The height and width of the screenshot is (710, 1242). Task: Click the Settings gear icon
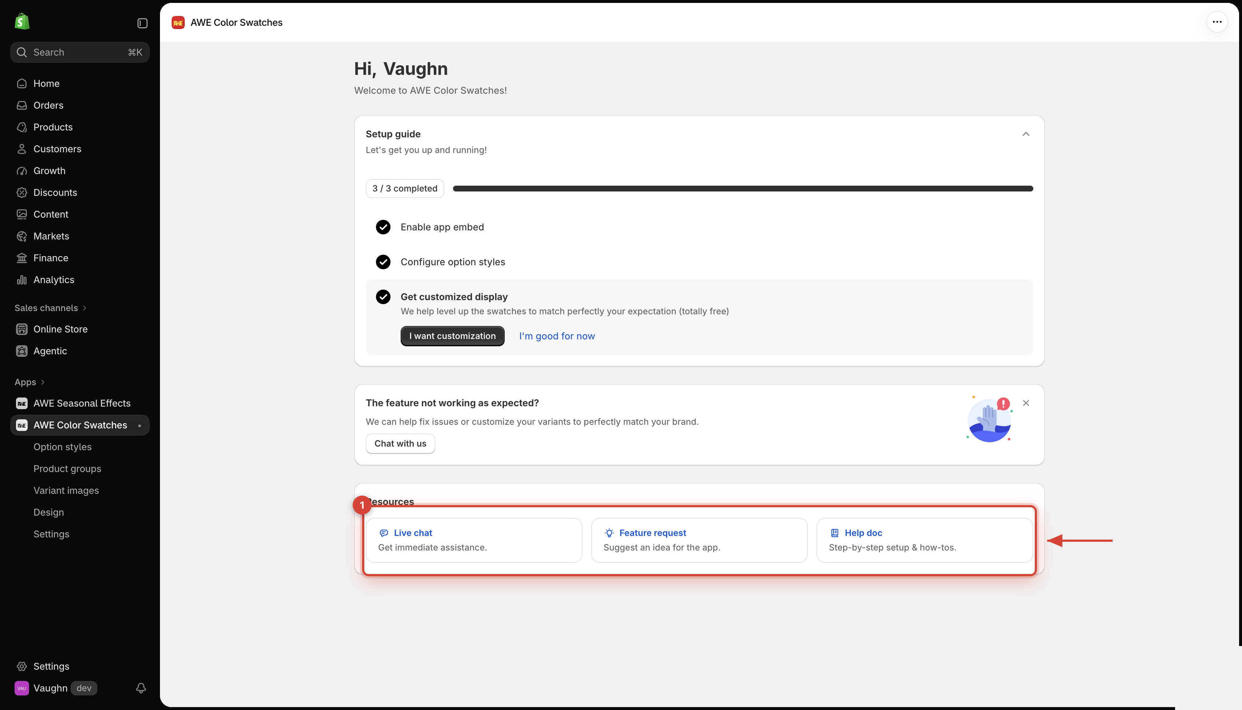[x=21, y=666]
